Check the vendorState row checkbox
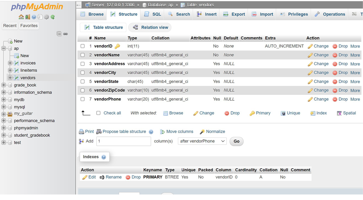Screen dimensions: 363x200 point(82,81)
